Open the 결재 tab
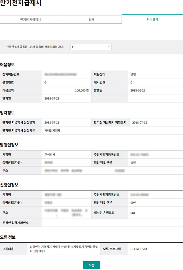183x270 pixels. click(91, 20)
